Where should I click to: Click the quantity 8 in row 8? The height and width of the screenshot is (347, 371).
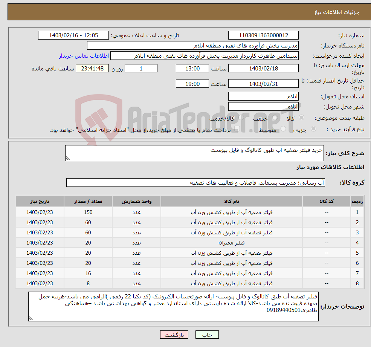tap(88, 283)
